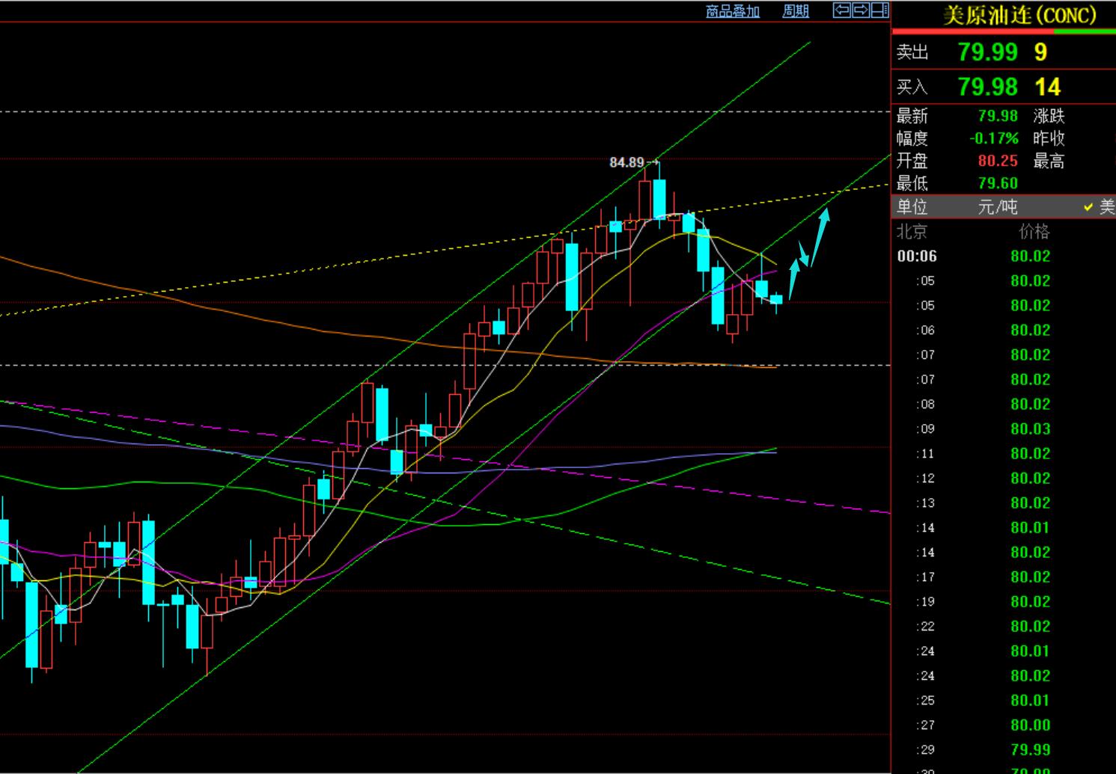Select the 元/吨 unit option
Viewport: 1116px width, 774px height.
pos(997,207)
